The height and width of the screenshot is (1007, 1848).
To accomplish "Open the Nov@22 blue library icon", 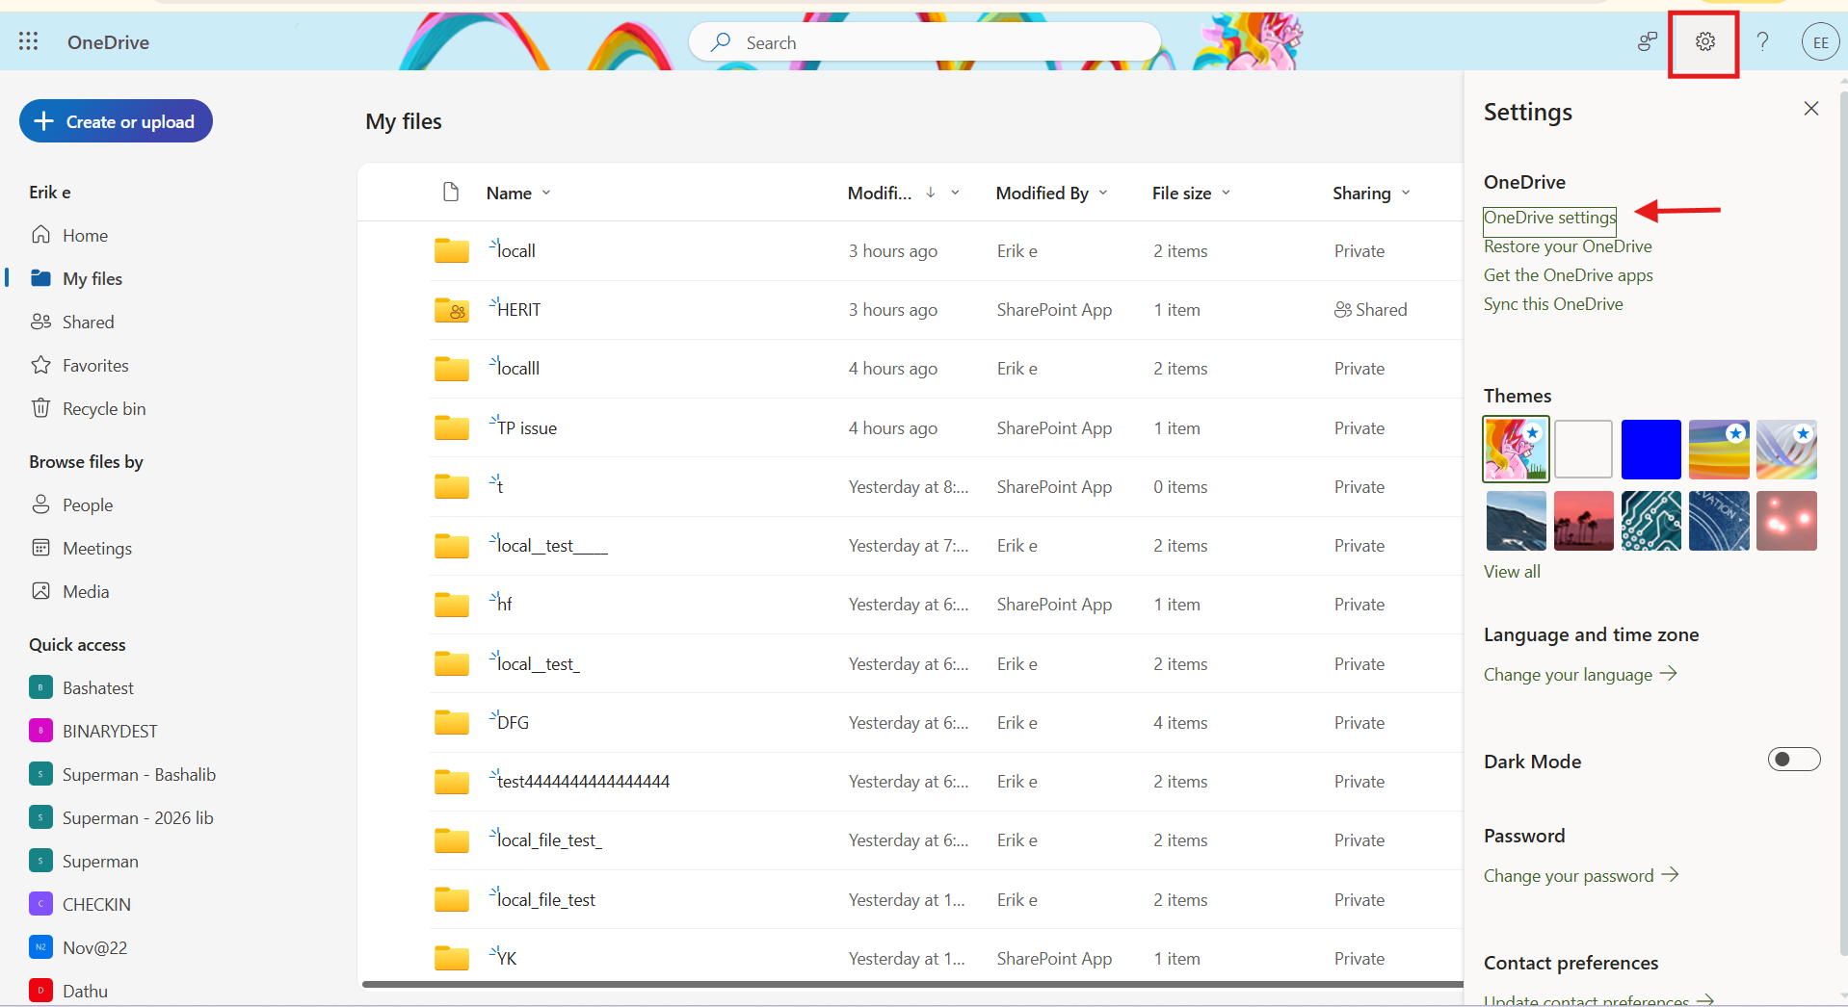I will click(40, 947).
